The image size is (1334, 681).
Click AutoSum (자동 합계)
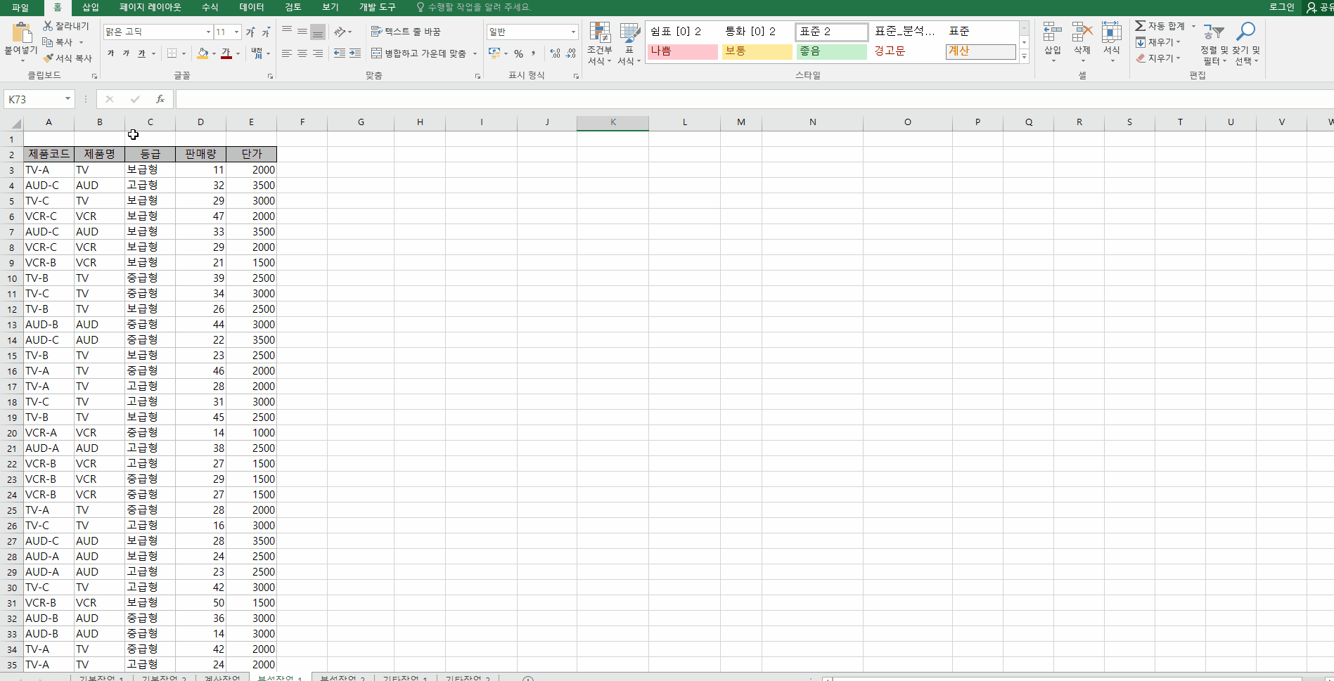click(x=1160, y=26)
